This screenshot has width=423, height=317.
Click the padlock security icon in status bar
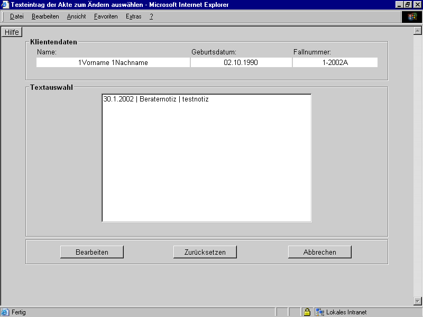click(307, 312)
